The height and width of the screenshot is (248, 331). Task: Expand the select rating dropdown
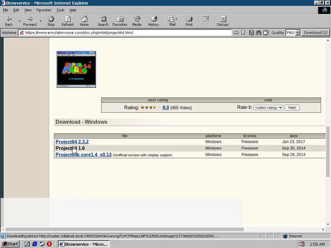268,108
